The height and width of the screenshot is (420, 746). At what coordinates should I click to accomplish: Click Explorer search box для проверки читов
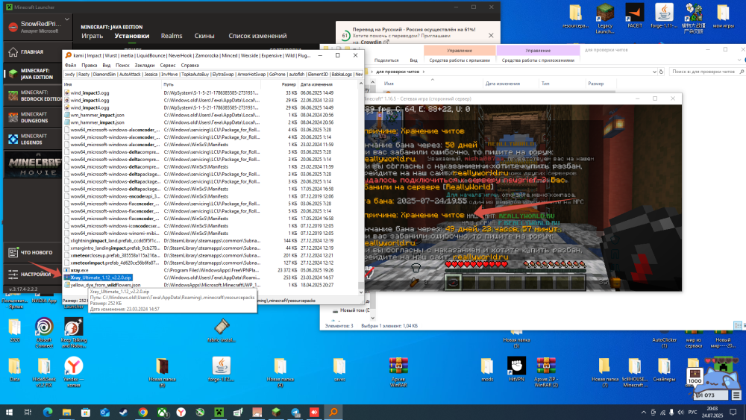706,72
